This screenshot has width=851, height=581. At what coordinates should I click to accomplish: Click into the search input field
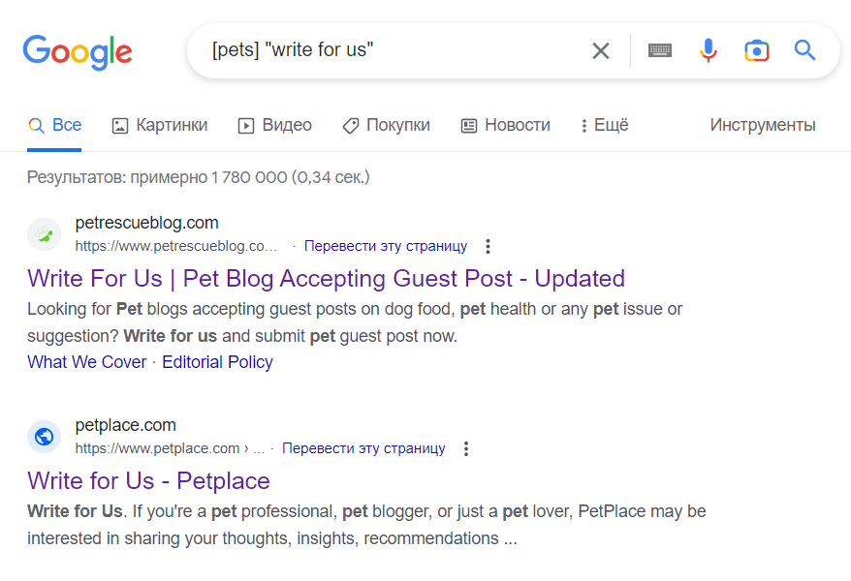[x=396, y=50]
